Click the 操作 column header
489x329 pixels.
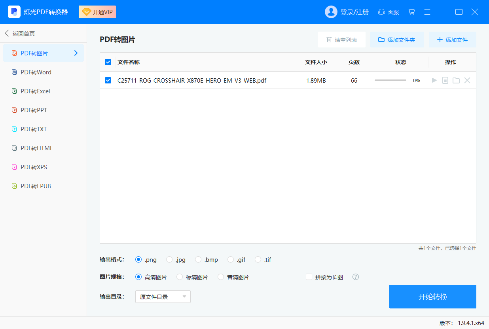[x=451, y=62]
